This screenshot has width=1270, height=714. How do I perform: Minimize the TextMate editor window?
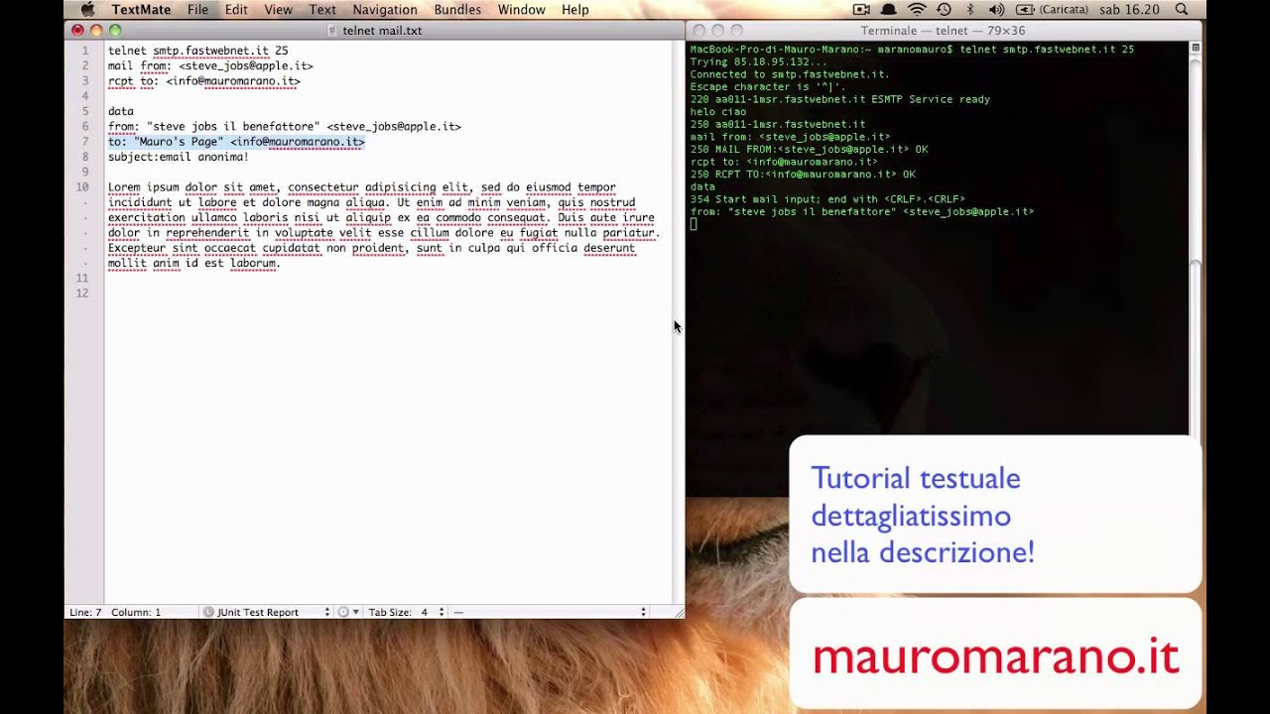[x=96, y=31]
